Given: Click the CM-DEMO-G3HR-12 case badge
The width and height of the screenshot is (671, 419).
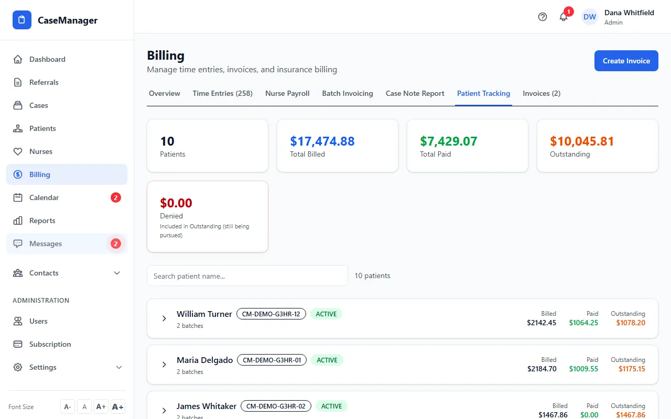Looking at the screenshot, I should click(271, 314).
